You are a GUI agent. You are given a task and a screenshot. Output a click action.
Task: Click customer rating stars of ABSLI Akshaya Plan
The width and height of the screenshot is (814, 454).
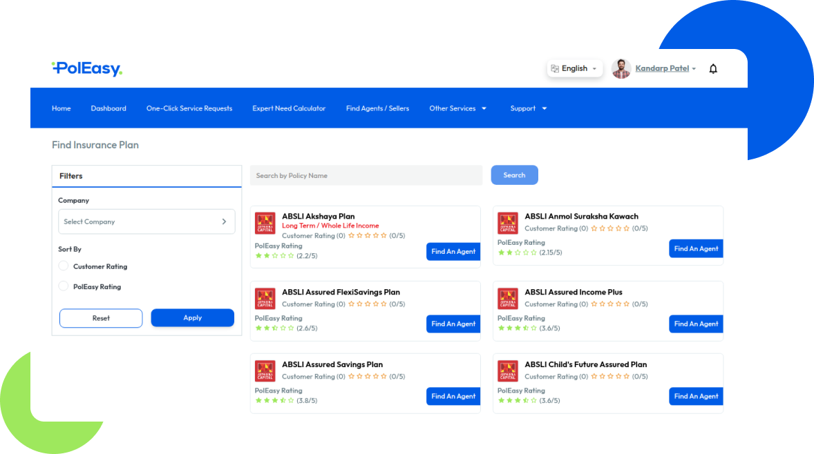[x=368, y=235]
